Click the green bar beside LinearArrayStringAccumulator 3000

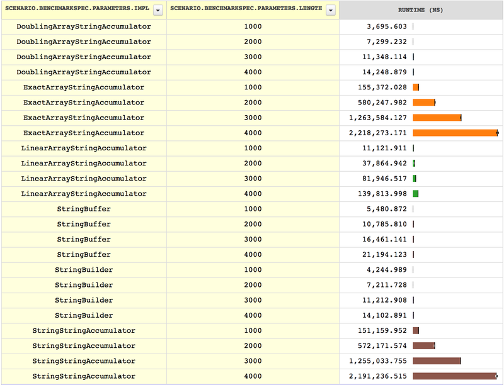point(415,178)
